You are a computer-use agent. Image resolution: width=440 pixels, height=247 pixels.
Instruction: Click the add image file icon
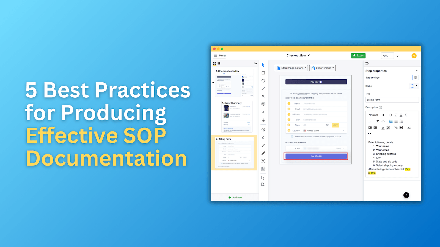point(263,185)
